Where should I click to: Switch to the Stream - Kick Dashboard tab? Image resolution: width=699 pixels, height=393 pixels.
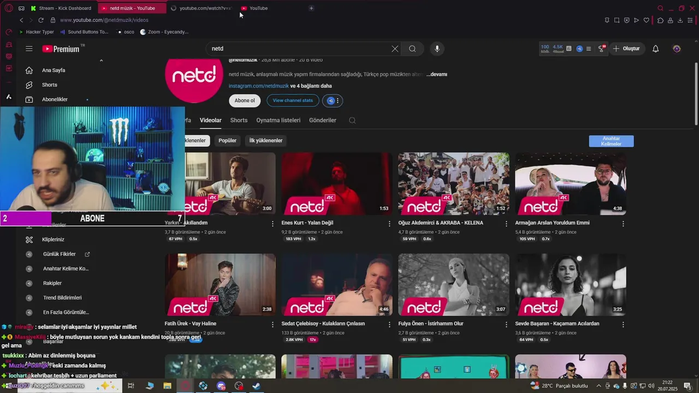[62, 8]
